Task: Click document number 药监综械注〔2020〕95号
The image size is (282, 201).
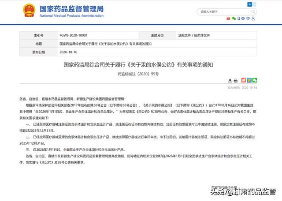Action: coord(138,74)
